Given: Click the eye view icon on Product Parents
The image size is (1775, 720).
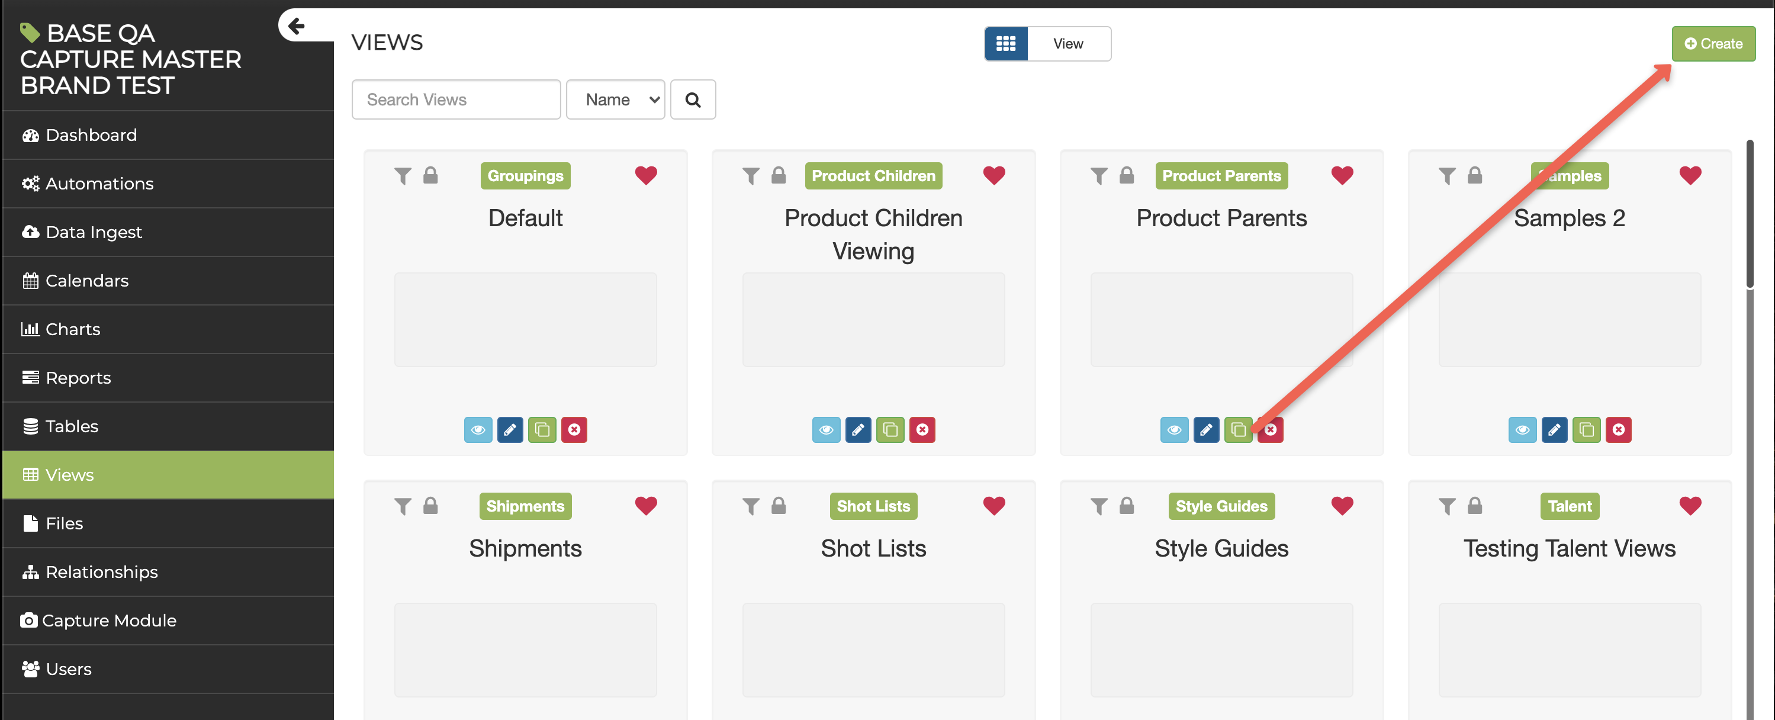Looking at the screenshot, I should click(x=1173, y=430).
